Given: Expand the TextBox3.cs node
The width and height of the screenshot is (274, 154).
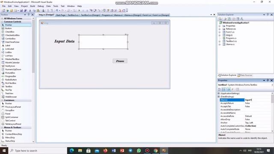Looking at the screenshot, I should (x=220, y=41).
